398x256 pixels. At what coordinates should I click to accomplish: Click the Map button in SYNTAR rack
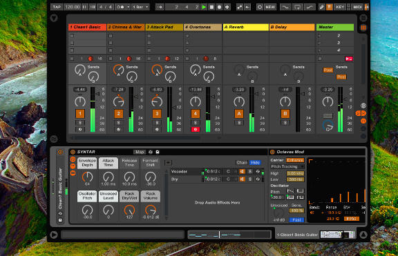click(140, 152)
